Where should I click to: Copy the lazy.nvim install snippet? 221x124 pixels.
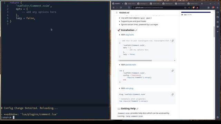pyautogui.click(x=173, y=41)
